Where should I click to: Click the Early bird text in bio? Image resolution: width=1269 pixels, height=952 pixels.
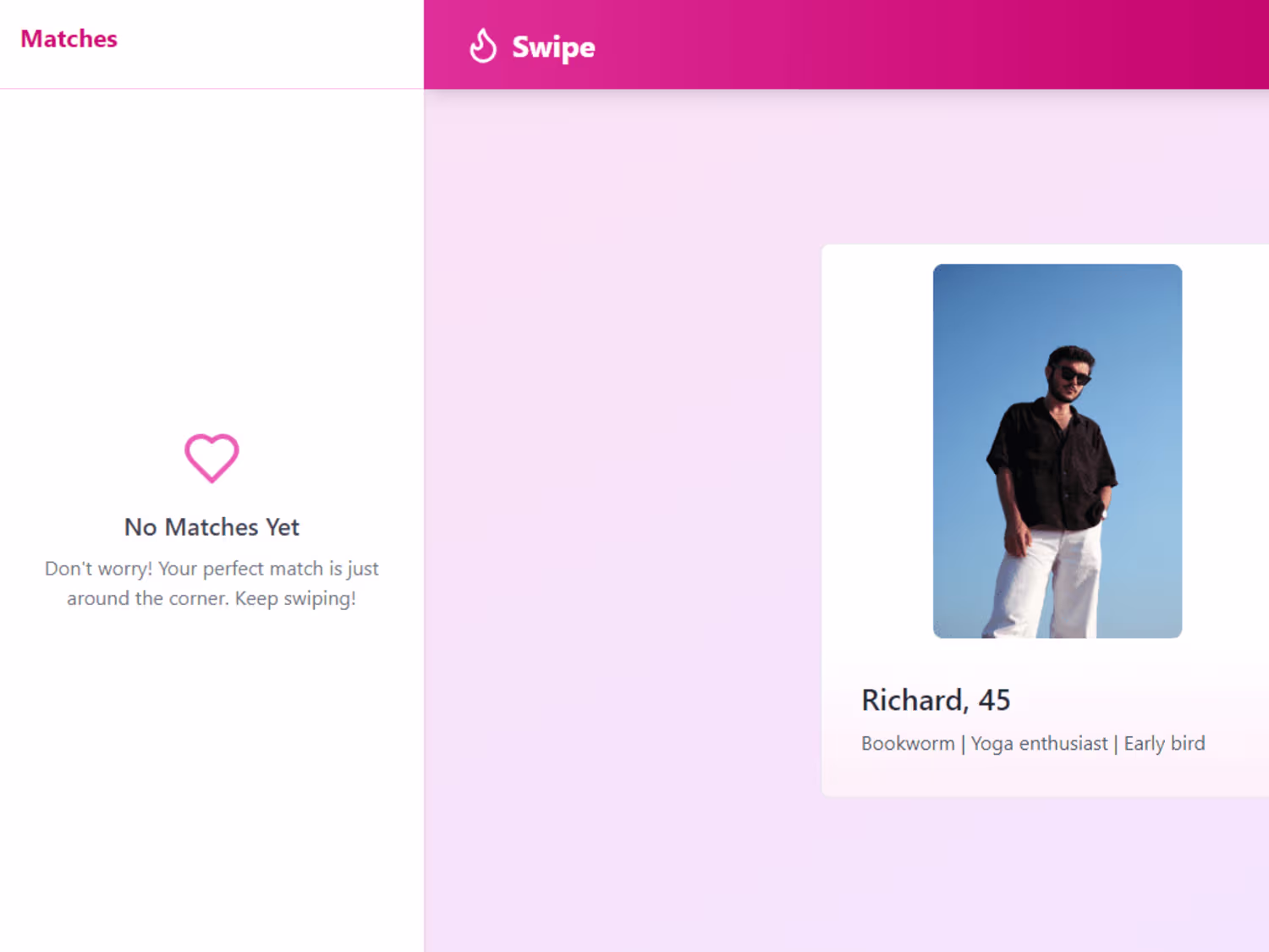click(x=1164, y=744)
